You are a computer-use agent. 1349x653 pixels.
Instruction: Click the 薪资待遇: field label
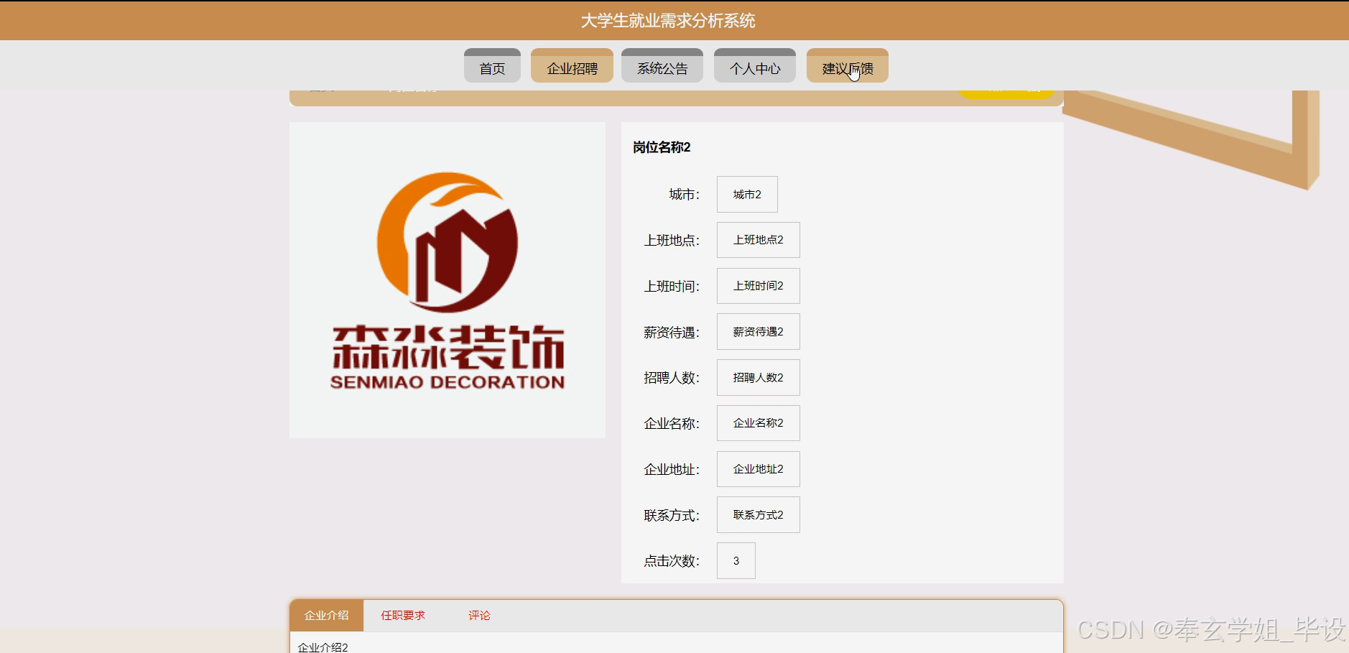(672, 333)
